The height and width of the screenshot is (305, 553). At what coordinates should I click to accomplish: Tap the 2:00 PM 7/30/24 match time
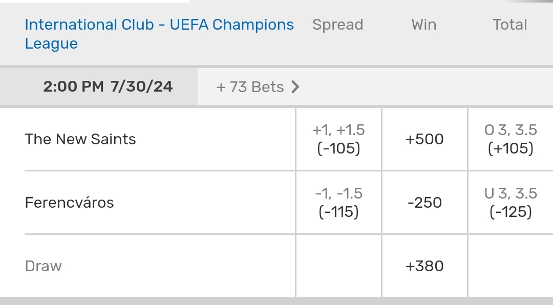coord(108,87)
